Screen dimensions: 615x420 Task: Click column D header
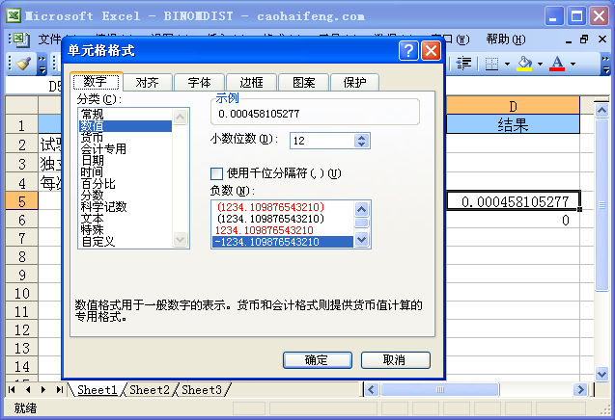pyautogui.click(x=513, y=106)
